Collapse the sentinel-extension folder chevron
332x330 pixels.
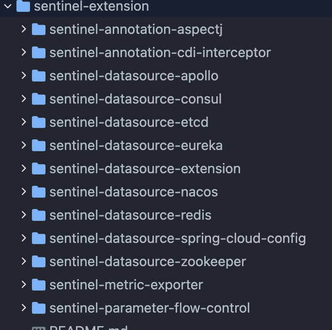pos(8,6)
